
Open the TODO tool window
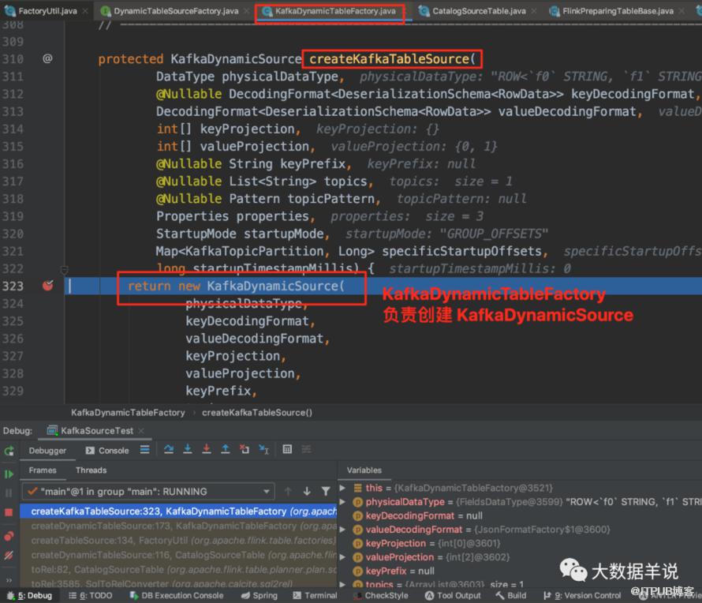tap(91, 595)
